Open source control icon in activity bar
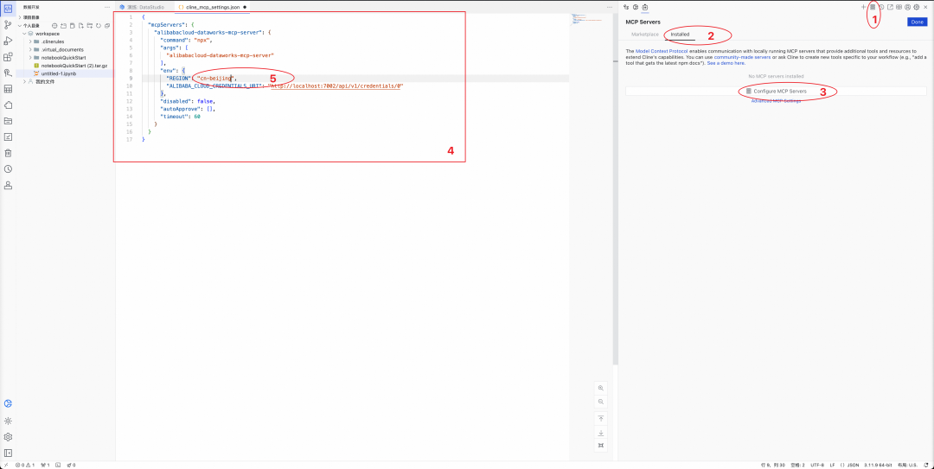Screen dimensions: 934x469 click(8, 25)
